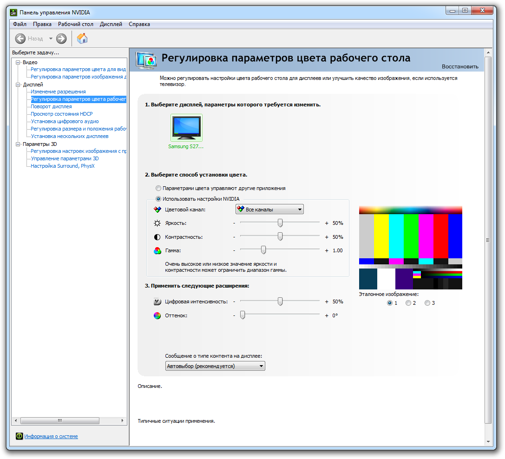Open 'Информация о системе' link
The width and height of the screenshot is (505, 459).
pyautogui.click(x=51, y=436)
